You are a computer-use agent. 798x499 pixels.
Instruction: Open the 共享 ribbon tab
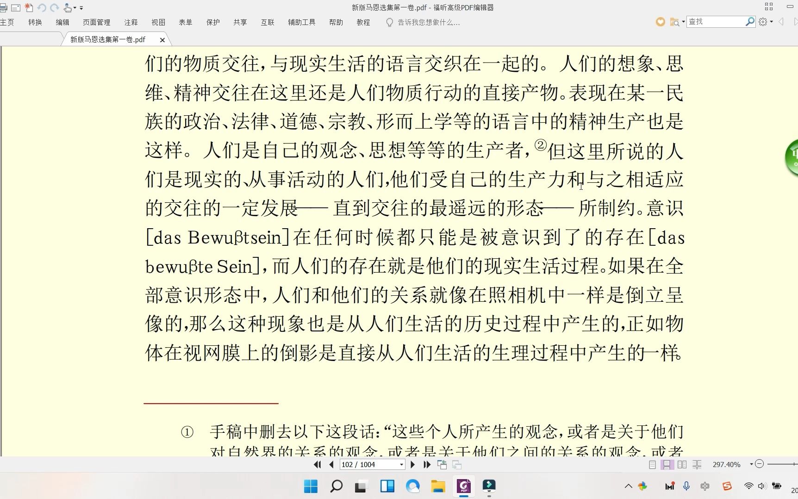click(240, 22)
